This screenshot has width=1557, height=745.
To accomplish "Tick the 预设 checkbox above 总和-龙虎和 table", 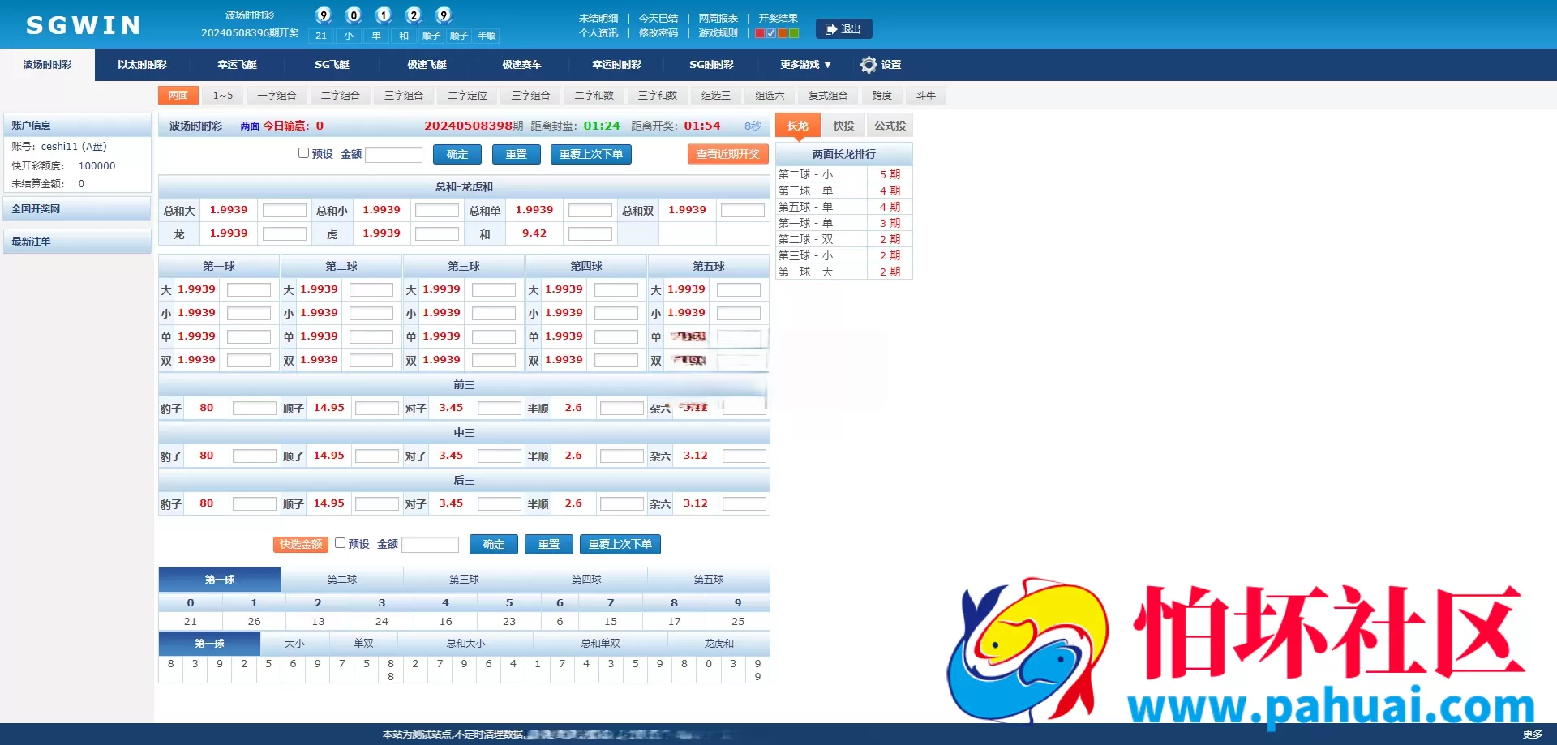I will [x=303, y=153].
